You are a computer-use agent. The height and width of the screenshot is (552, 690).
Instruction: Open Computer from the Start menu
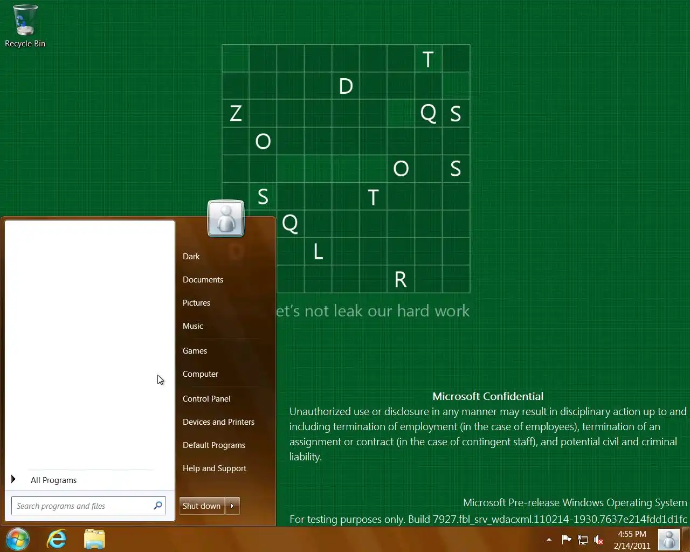(x=201, y=374)
